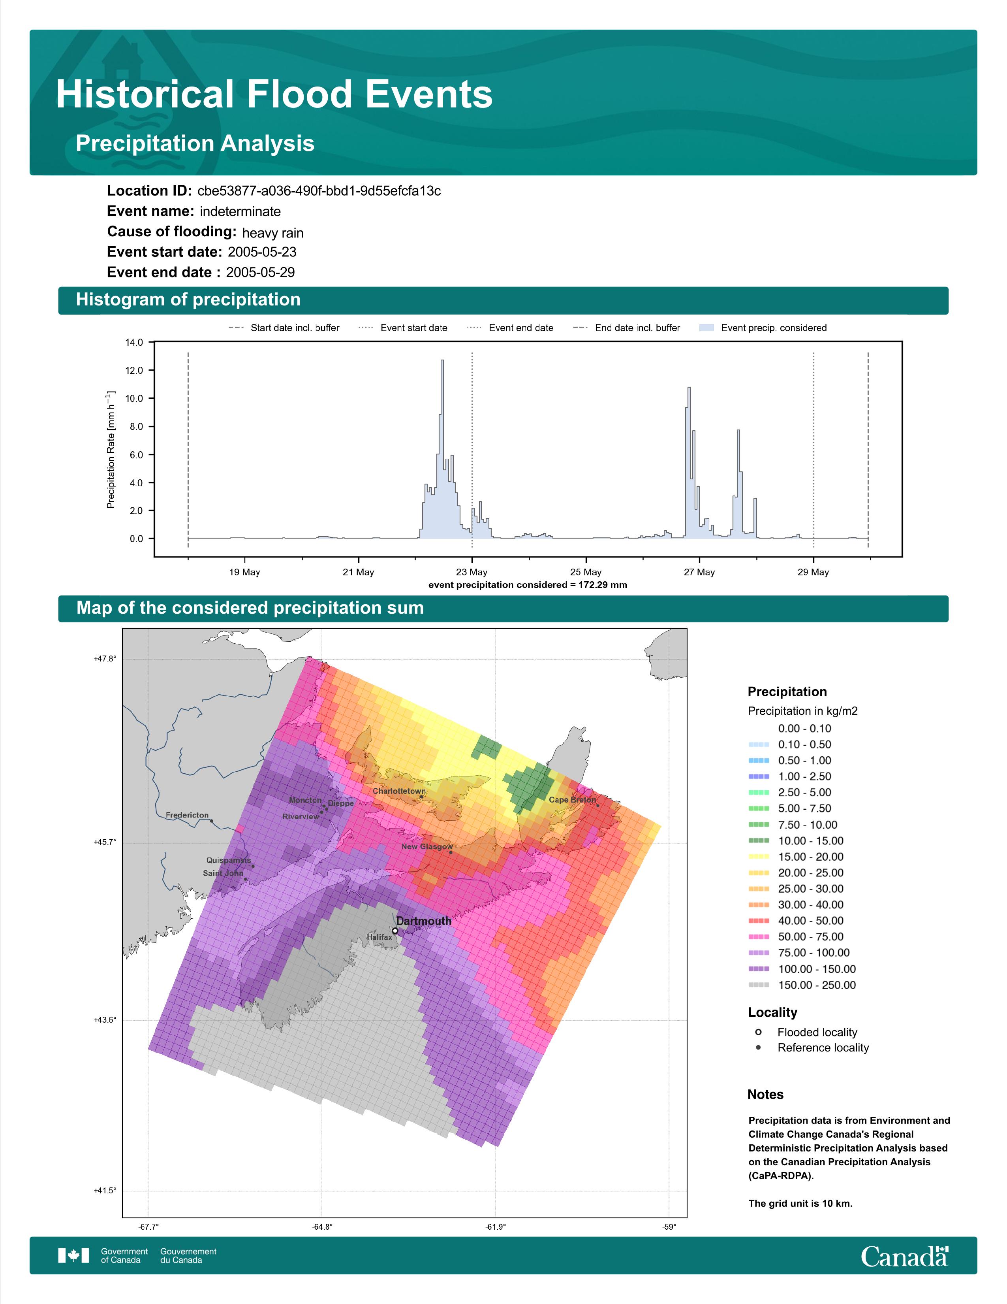Viewport: 1007px width, 1304px height.
Task: Click the Government of Canada footer text
Action: [124, 1256]
